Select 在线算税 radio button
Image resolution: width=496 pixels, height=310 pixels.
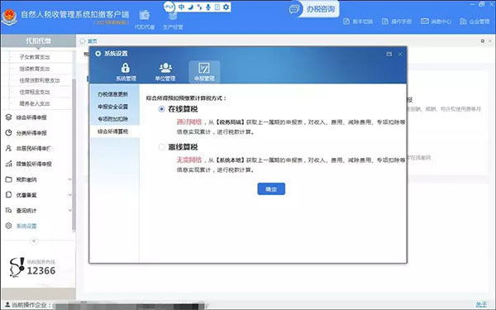[162, 109]
